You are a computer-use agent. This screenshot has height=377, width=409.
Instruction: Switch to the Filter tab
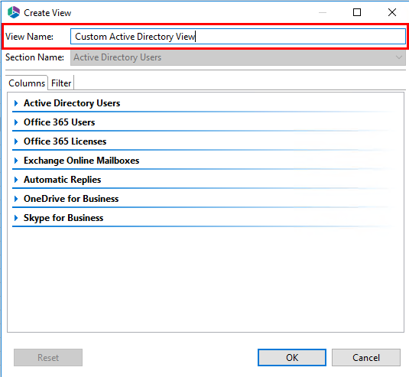pos(61,83)
